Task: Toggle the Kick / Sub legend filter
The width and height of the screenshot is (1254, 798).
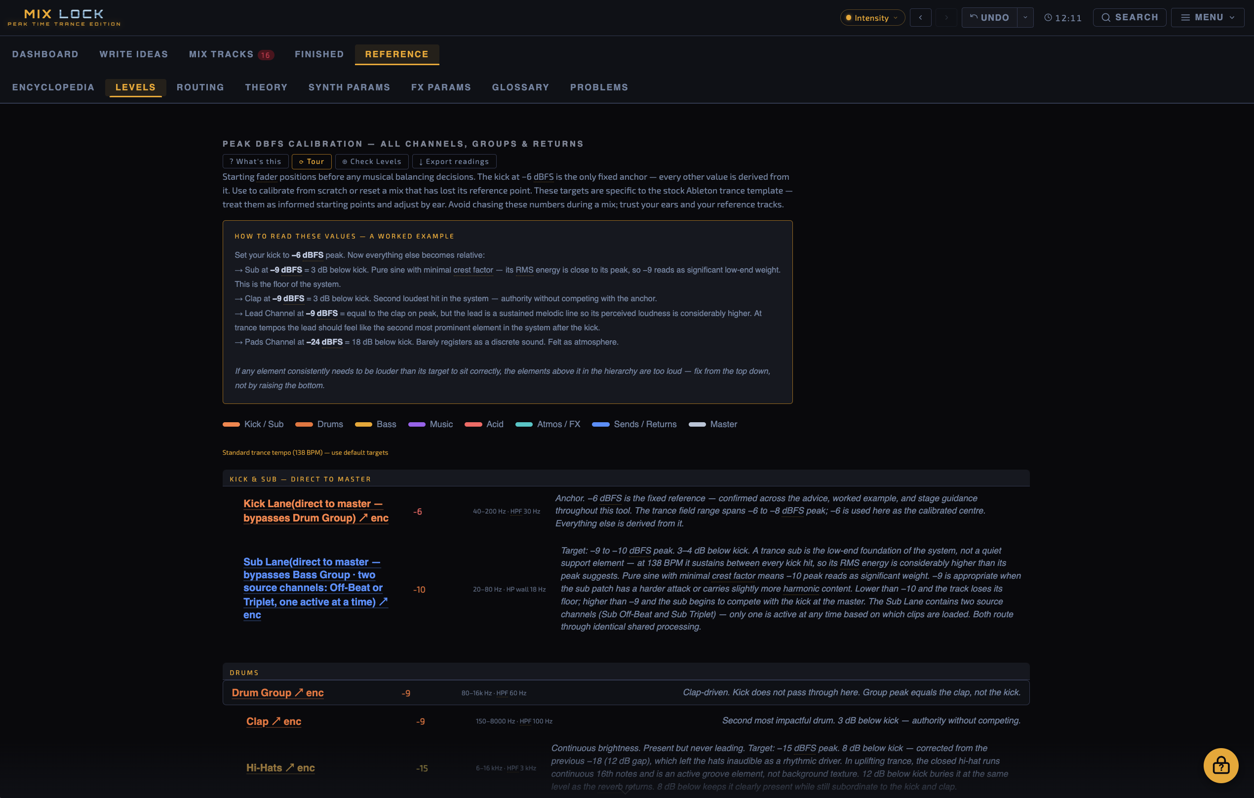Action: (253, 424)
